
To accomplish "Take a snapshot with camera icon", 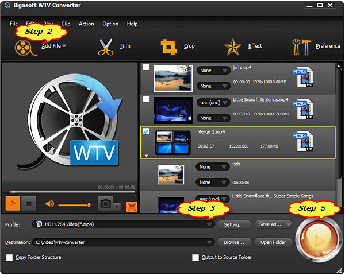I will [x=105, y=203].
